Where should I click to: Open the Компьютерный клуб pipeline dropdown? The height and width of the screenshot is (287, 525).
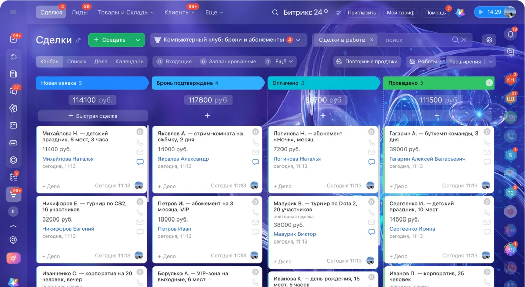tap(228, 40)
